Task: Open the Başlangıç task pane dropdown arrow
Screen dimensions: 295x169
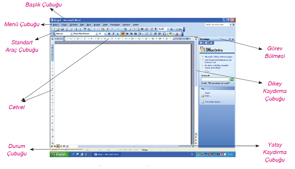Action: click(x=230, y=39)
